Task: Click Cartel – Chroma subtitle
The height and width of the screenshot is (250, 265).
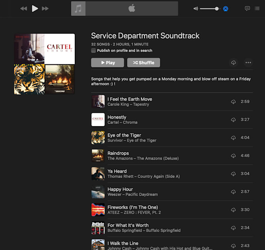Action: click(x=122, y=122)
